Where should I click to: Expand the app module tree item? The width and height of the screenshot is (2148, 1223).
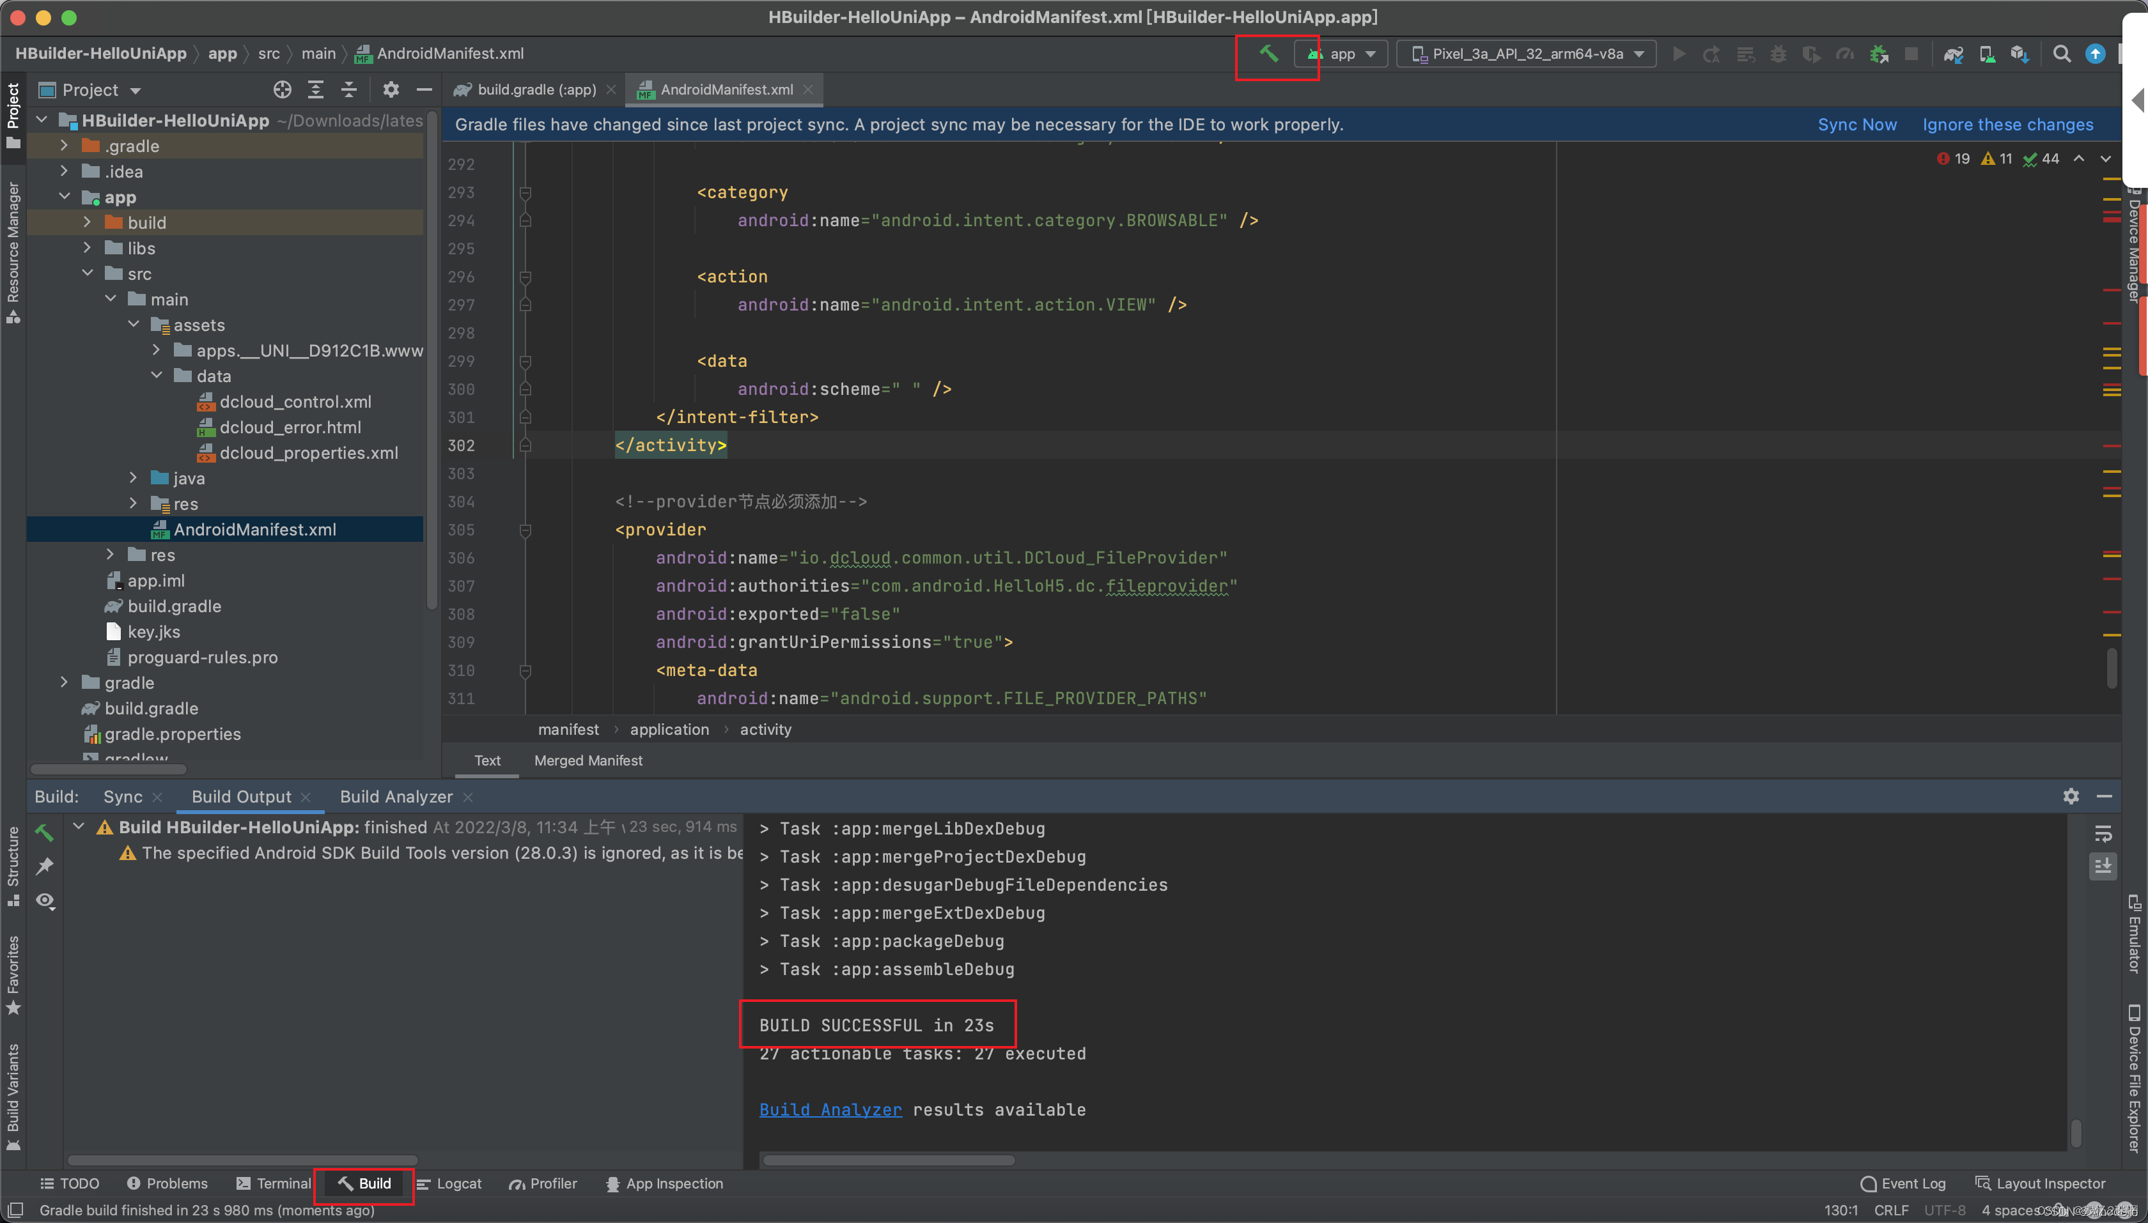point(65,196)
